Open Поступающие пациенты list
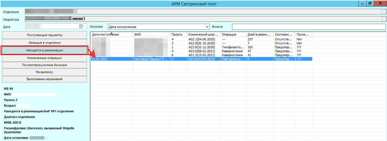Image resolution: width=387 pixels, height=141 pixels. (x=44, y=35)
